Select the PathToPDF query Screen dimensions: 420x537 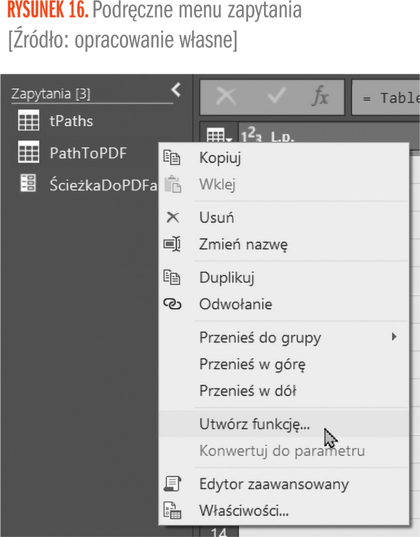pos(88,153)
